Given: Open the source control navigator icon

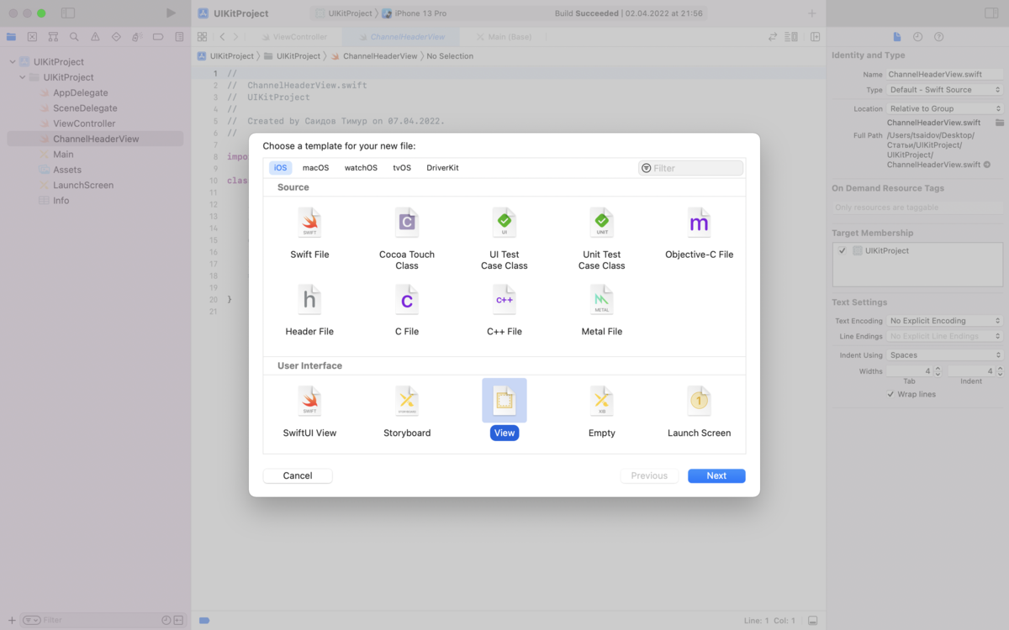Looking at the screenshot, I should pos(32,37).
